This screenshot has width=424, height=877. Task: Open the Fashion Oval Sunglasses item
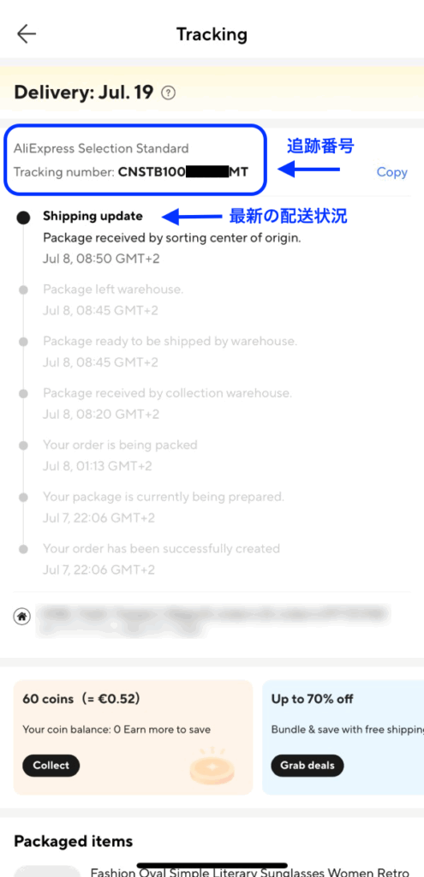pyautogui.click(x=249, y=871)
